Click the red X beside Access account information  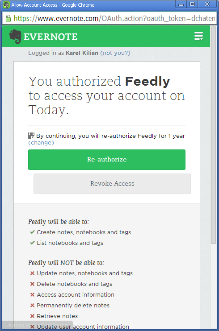(x=32, y=295)
